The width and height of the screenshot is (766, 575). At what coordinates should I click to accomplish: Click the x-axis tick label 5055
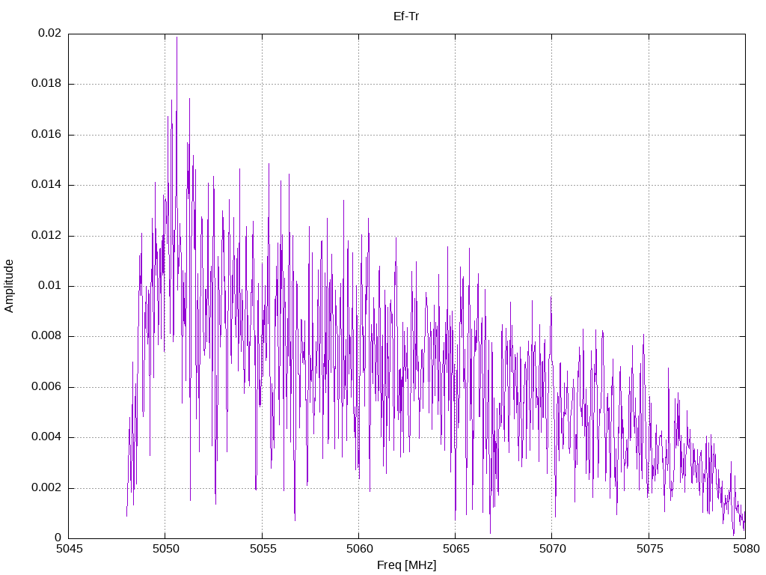tap(263, 549)
